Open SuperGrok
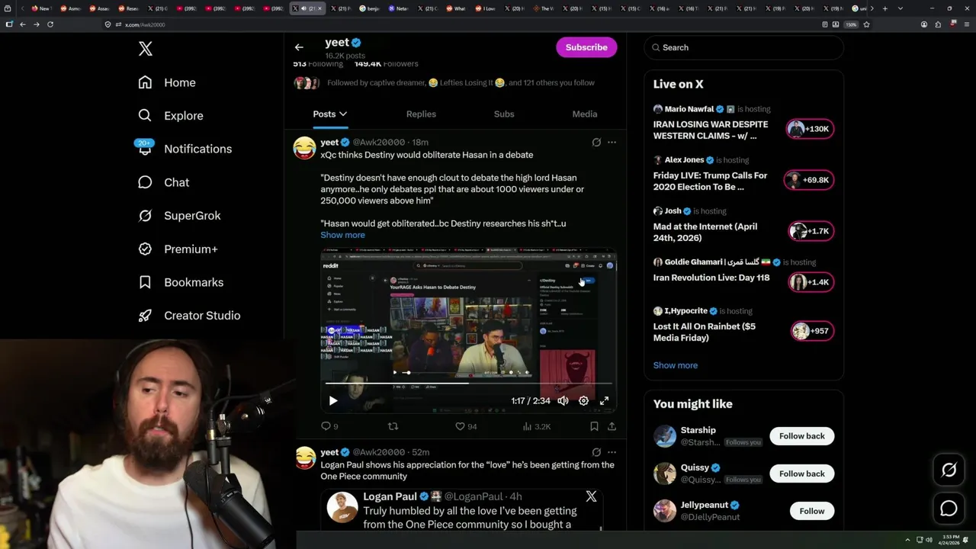The width and height of the screenshot is (976, 549). [x=179, y=216]
